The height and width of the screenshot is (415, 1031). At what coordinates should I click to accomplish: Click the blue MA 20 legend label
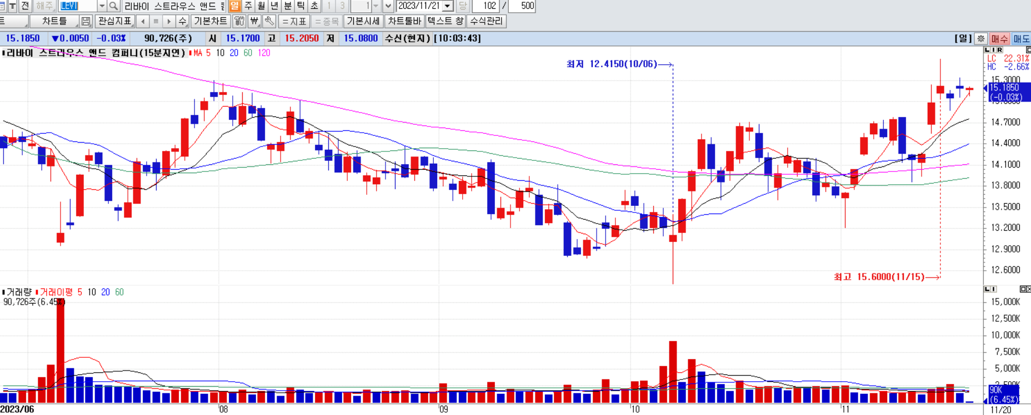coord(234,53)
